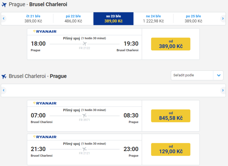Open the 'Seřadit podle' sort dropdown
228x166 pixels.
pos(192,75)
